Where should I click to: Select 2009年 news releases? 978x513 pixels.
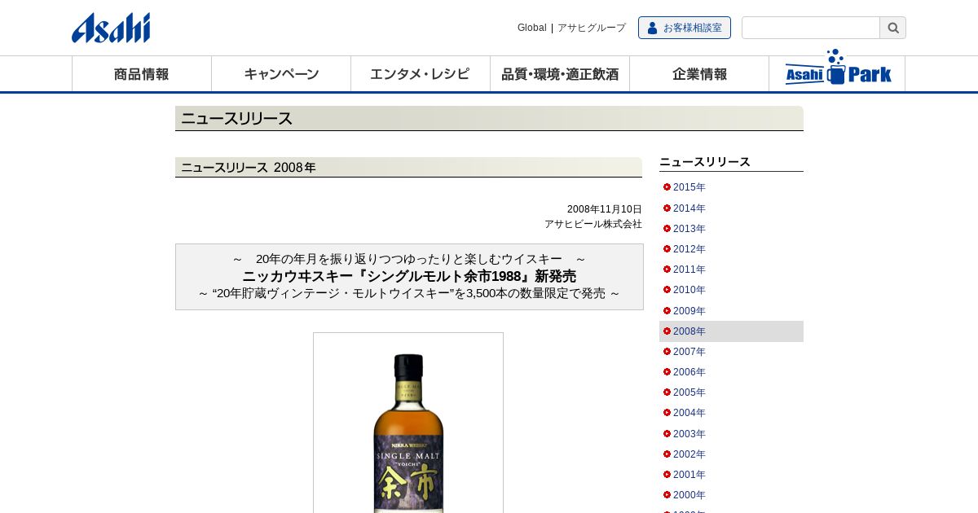pos(689,311)
